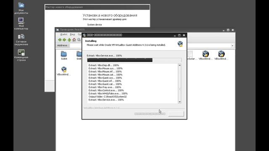The height and width of the screenshot is (151, 269).
Task: Click the installer log scroll up arrow
Action: tap(179, 65)
